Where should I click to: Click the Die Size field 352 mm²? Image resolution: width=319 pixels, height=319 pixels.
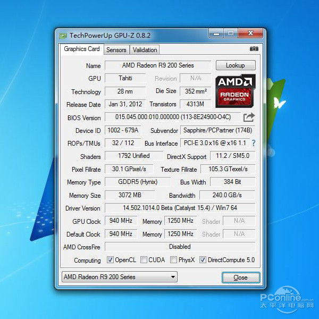click(x=196, y=91)
